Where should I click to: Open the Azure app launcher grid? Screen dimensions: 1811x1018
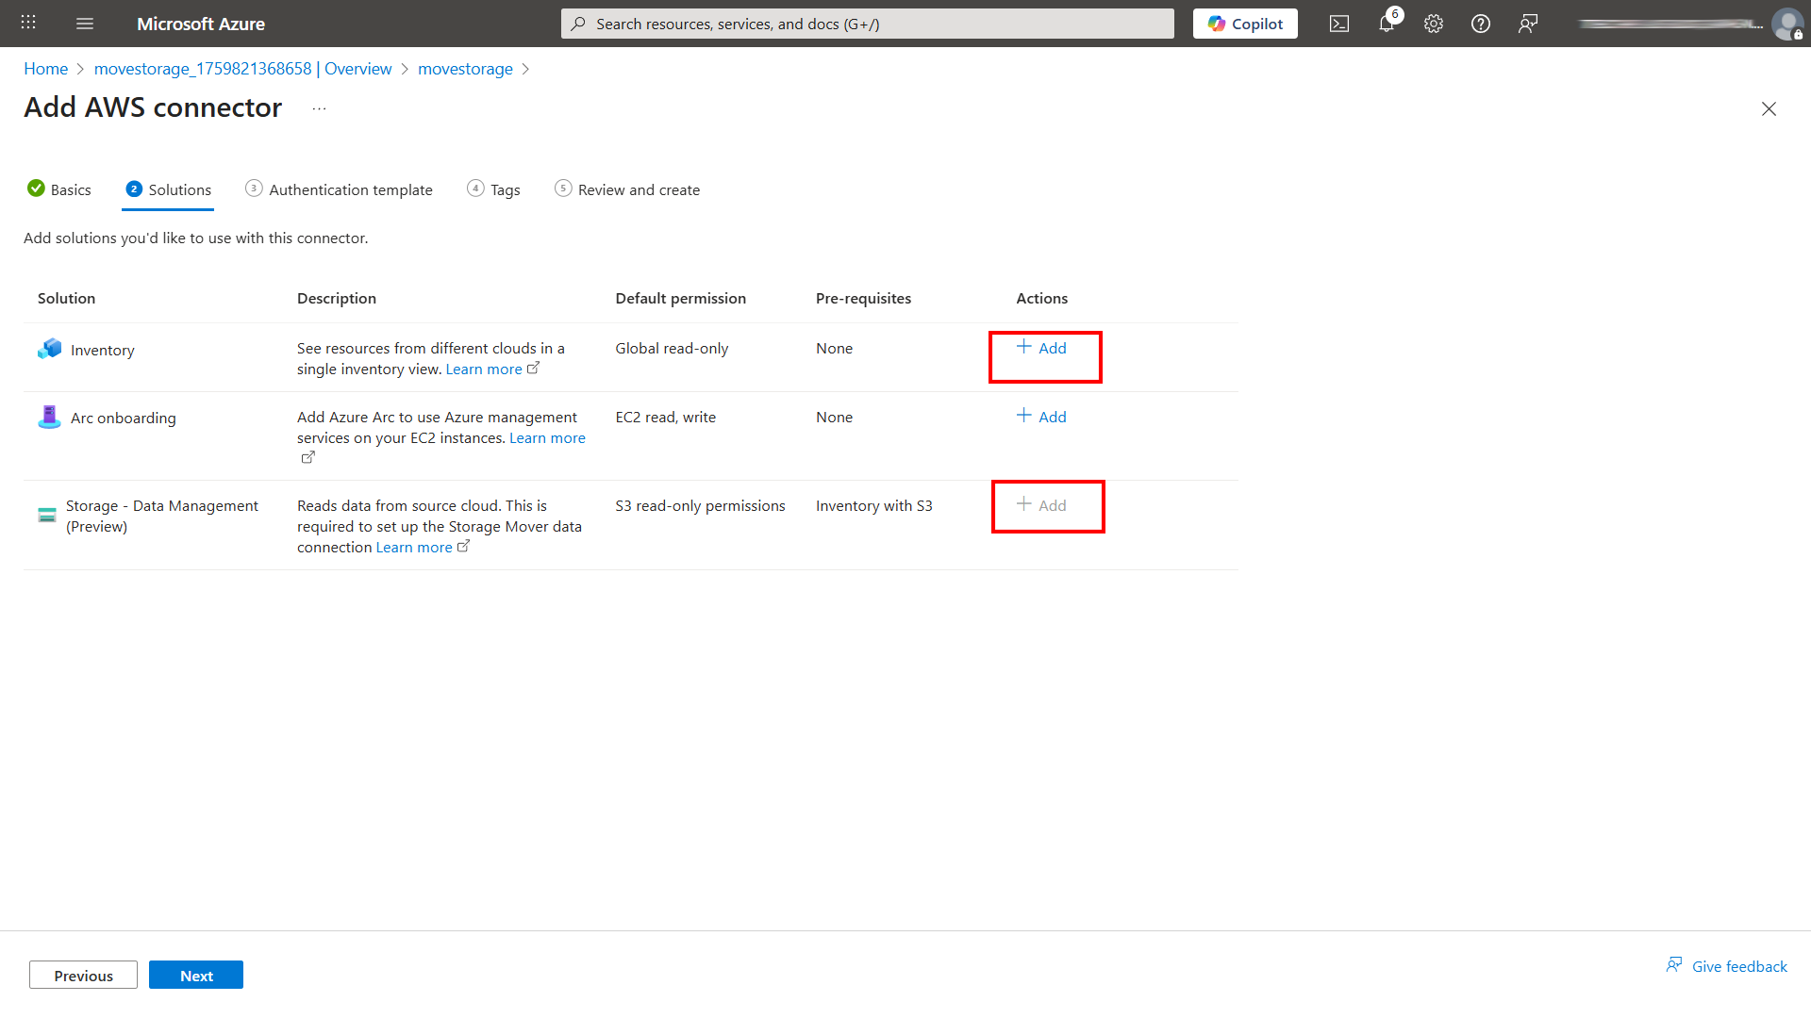coord(27,23)
